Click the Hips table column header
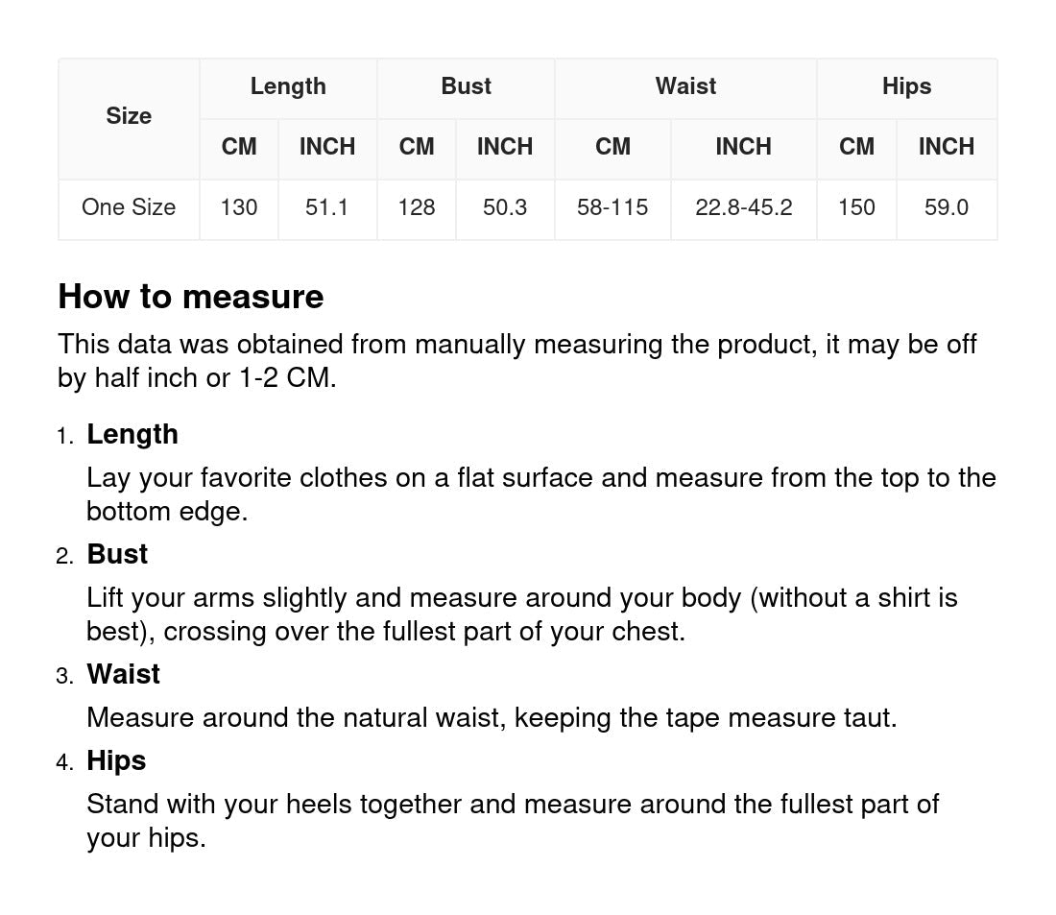The image size is (1056, 915). (906, 86)
